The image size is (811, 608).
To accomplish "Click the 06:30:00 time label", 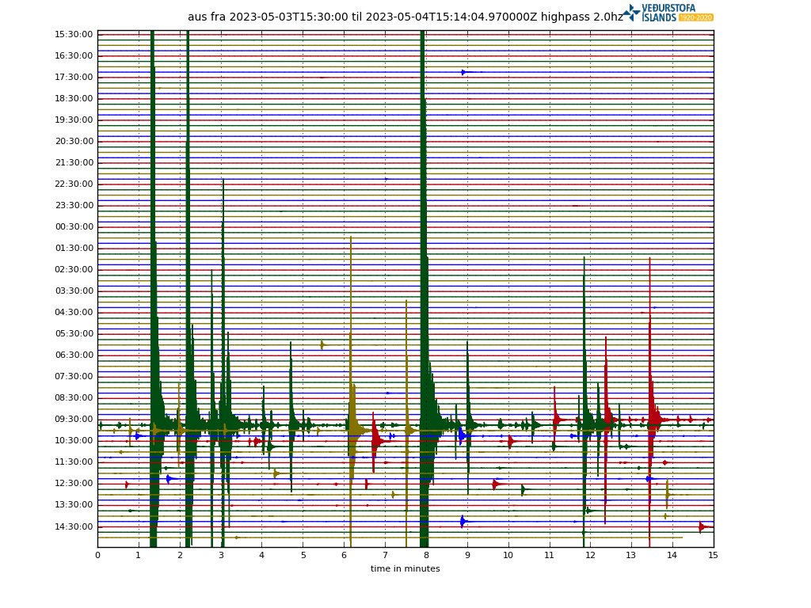I will pos(74,355).
